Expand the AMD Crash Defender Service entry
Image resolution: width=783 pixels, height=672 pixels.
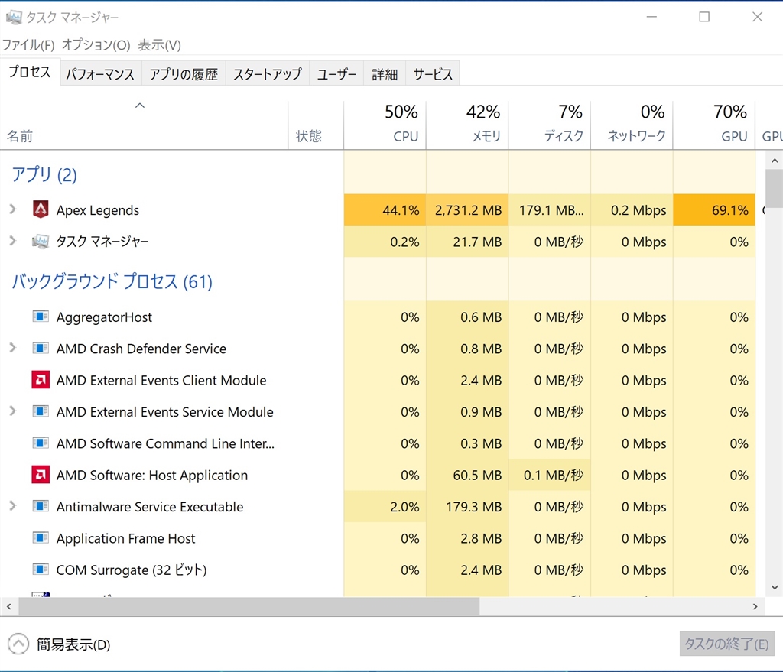12,349
